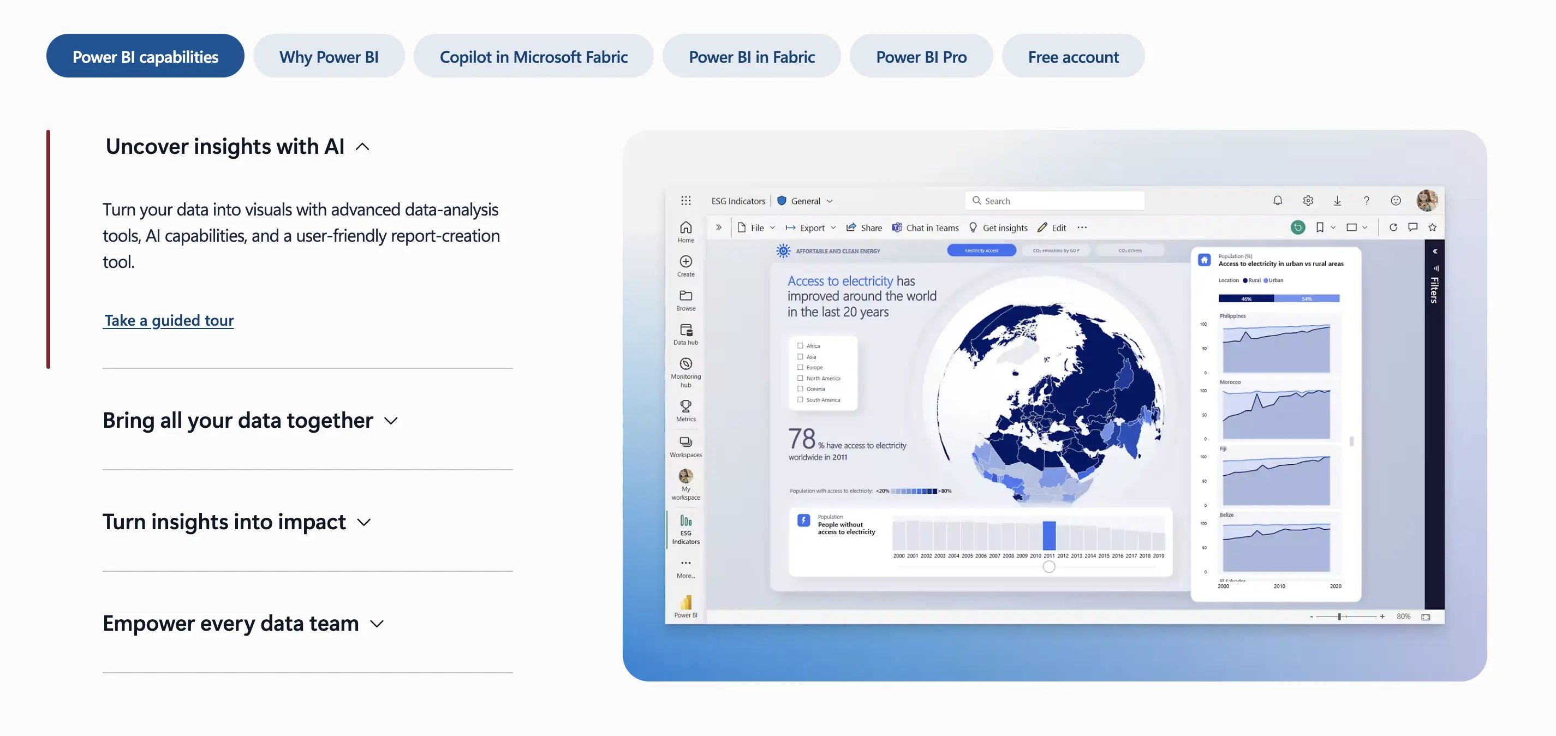
Task: Select Power BI Pro tab
Action: click(x=921, y=56)
